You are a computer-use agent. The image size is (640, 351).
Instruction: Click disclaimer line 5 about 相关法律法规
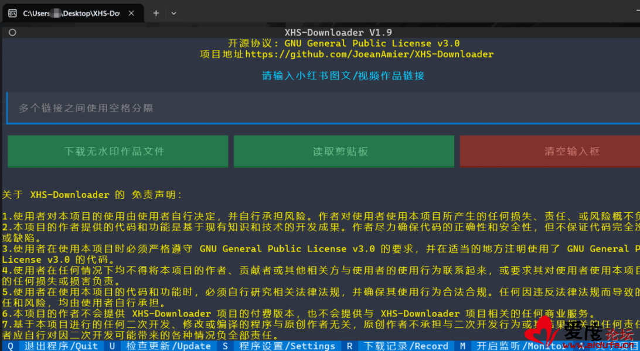tap(321, 298)
